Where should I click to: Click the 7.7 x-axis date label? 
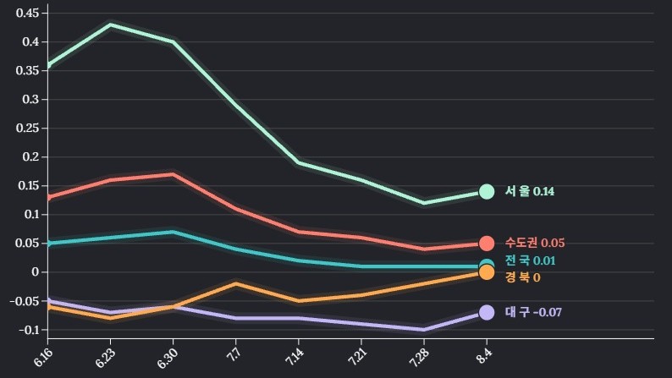pos(234,354)
